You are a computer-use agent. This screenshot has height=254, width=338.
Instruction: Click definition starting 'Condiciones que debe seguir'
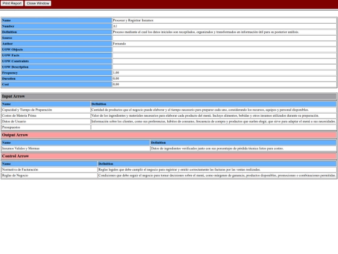(x=217, y=176)
